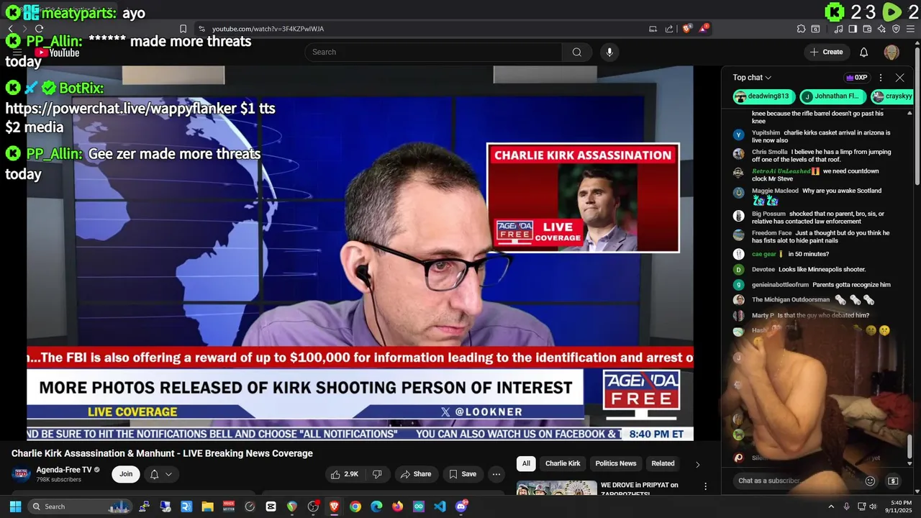Dislike the video with thumbs down
Screen dimensions: 921x518
[377, 474]
